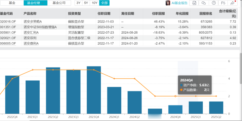Click the F5 refresh button
The width and height of the screenshot is (242, 121).
tap(223, 3)
